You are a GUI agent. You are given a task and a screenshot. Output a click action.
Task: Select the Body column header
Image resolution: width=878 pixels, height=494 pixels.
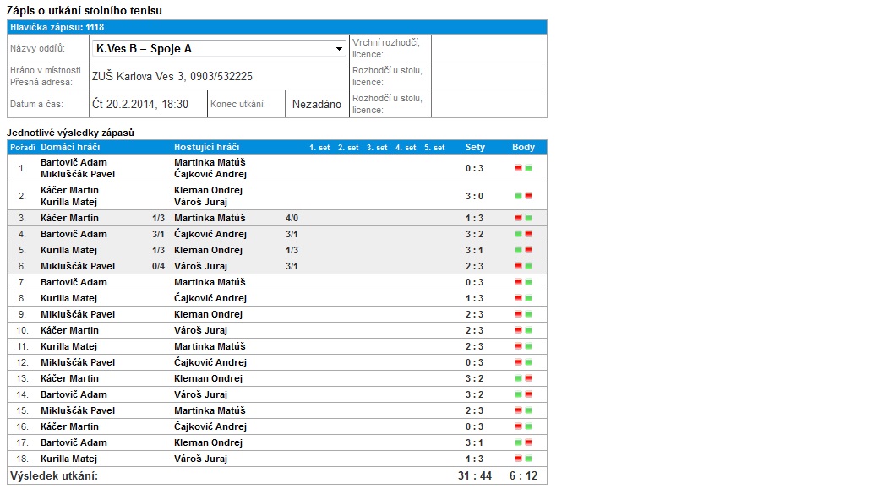tap(524, 147)
